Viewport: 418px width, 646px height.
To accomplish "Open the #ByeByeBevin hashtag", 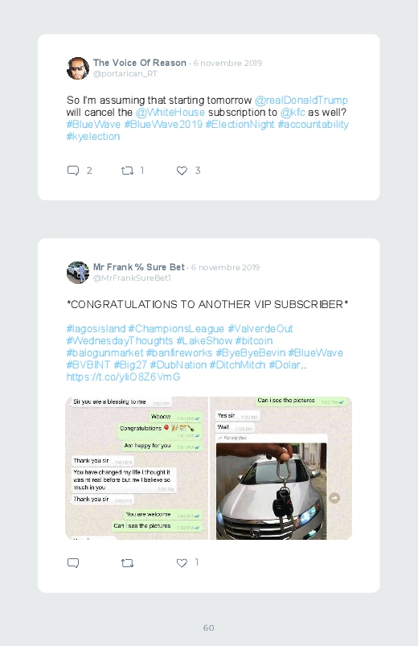I will [250, 353].
